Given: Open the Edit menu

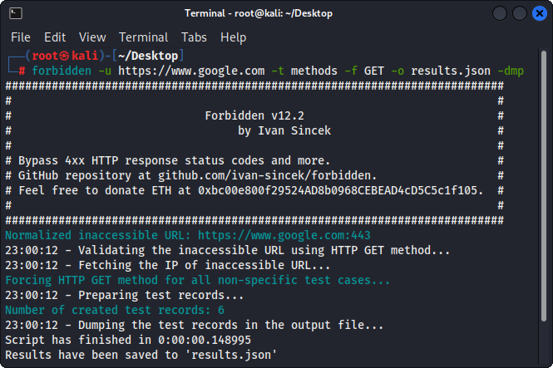Looking at the screenshot, I should [55, 37].
